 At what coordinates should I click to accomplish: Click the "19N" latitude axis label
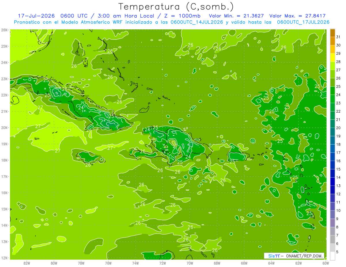[x=4, y=144]
